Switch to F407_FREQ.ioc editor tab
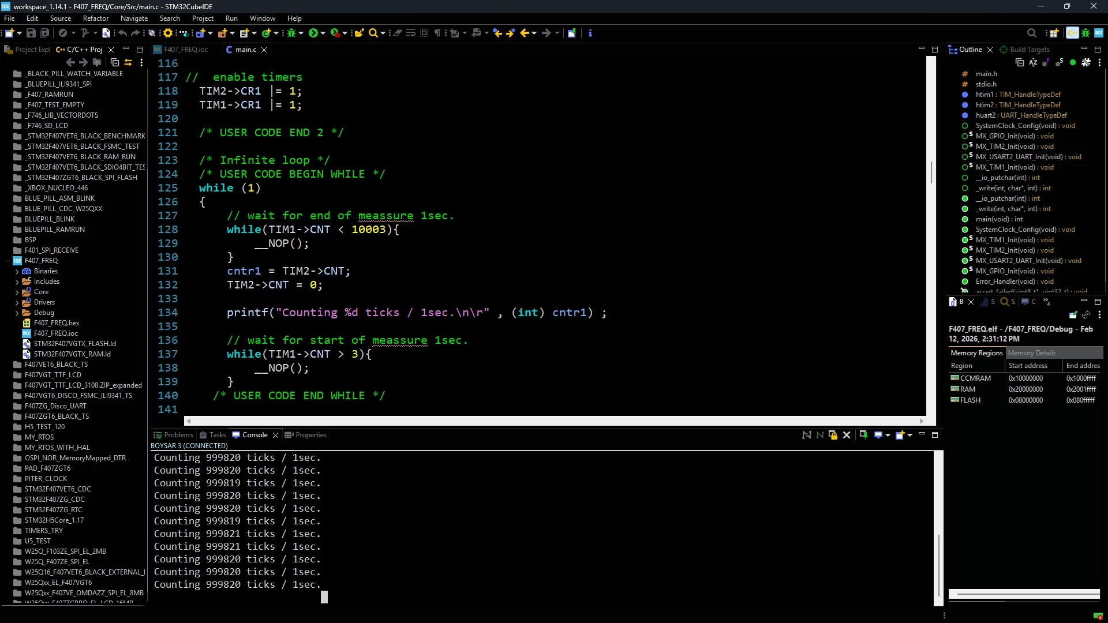Screen dimensions: 1108x623 pos(181,50)
